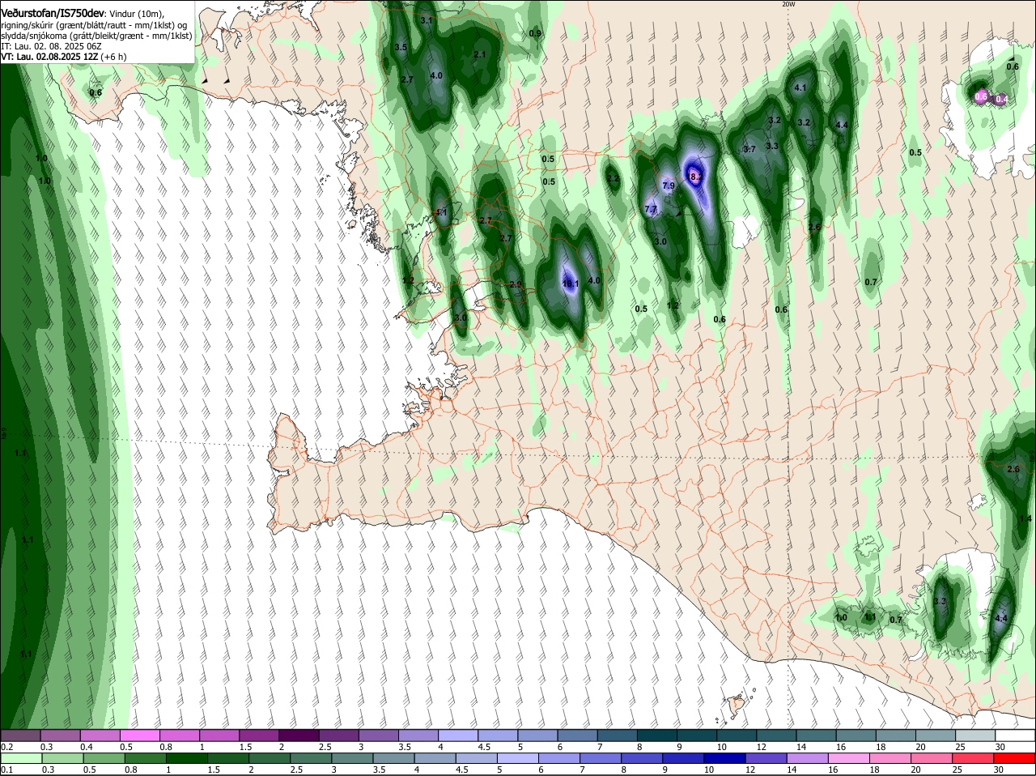Click the 7.7 precipitation value
Viewport: 1036px width, 776px height.
pos(651,209)
